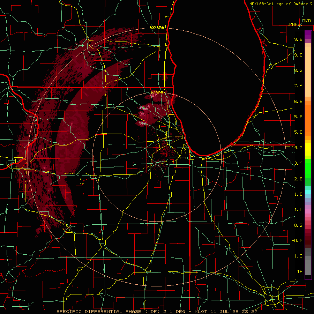Click the 0.2 legend value

(x=298, y=225)
